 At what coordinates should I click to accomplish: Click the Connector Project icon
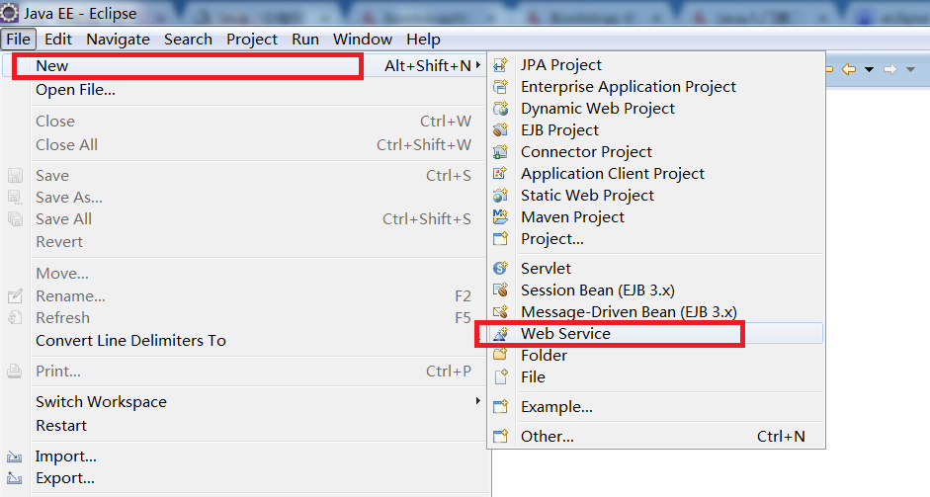[x=501, y=152]
